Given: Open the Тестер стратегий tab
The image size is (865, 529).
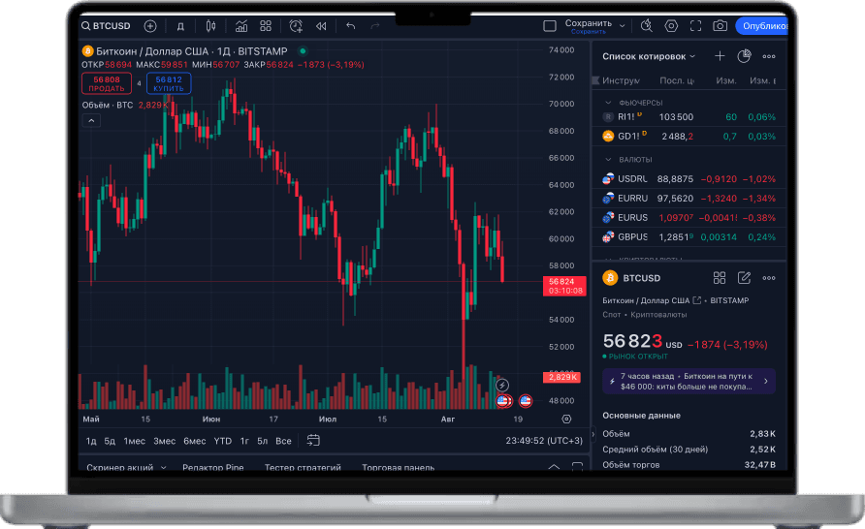Looking at the screenshot, I should [303, 467].
